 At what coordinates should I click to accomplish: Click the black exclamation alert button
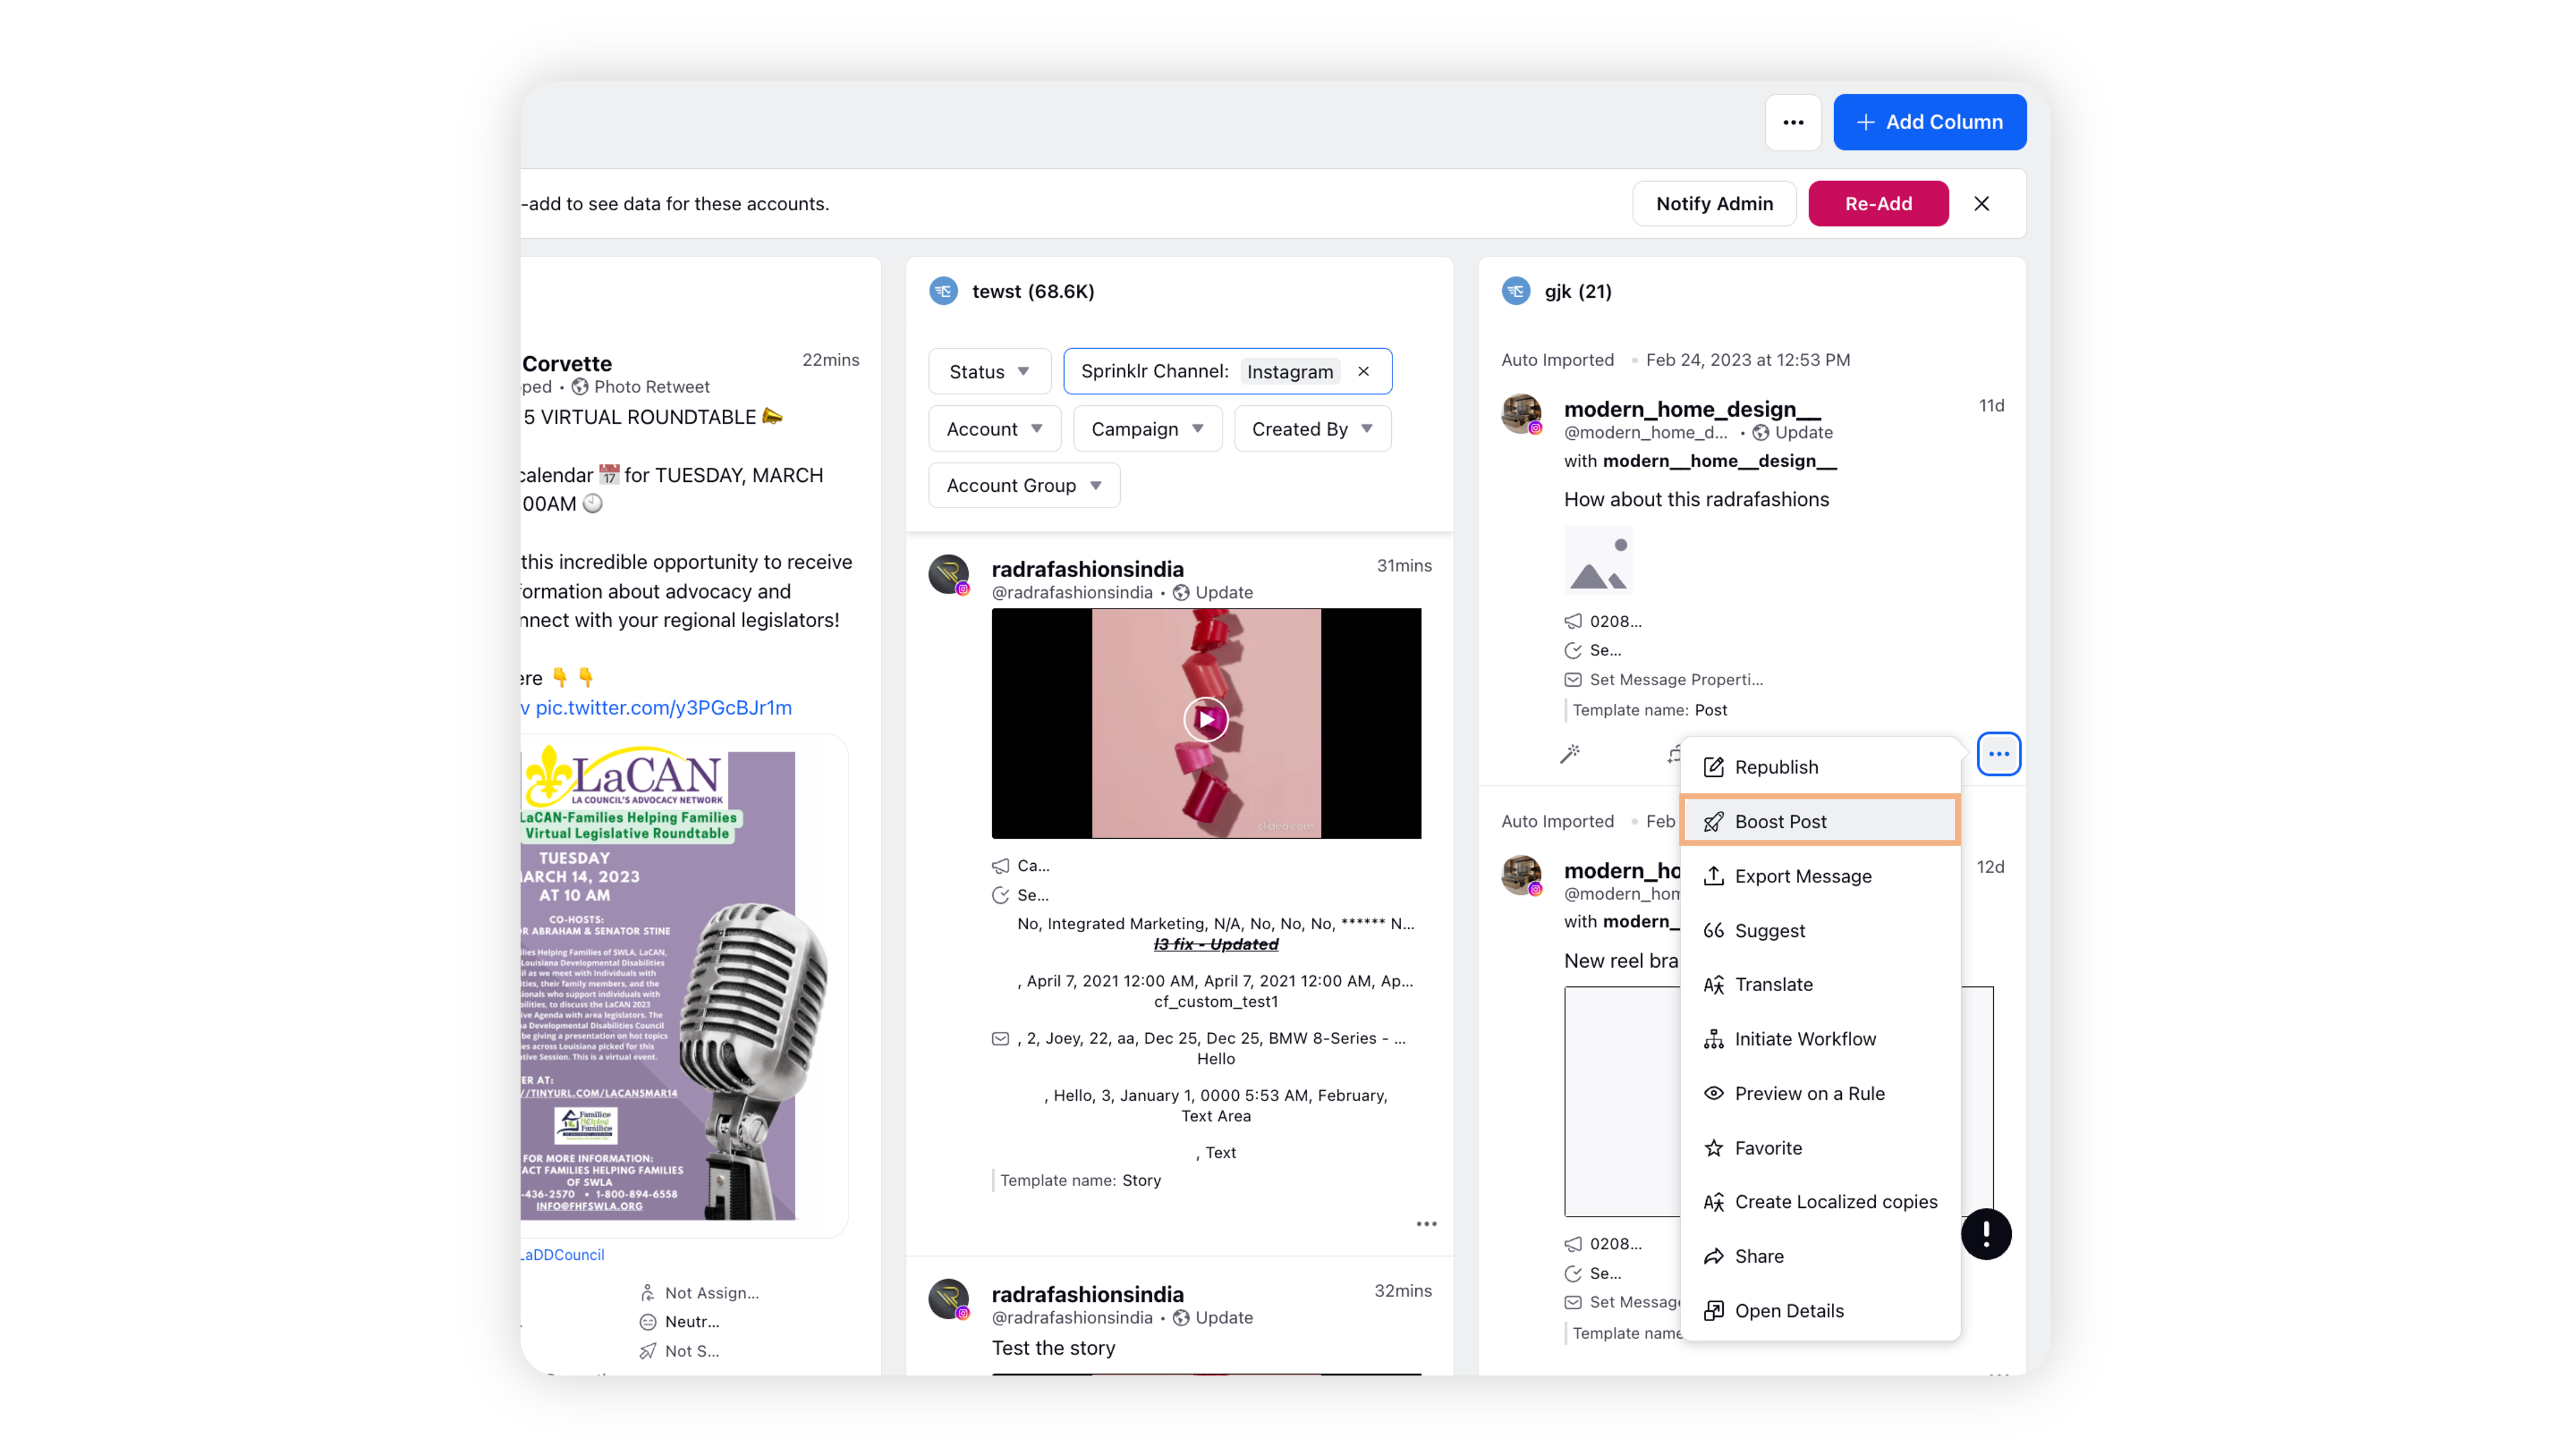pos(1985,1234)
